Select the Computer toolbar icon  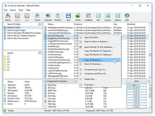pyautogui.click(x=48, y=17)
